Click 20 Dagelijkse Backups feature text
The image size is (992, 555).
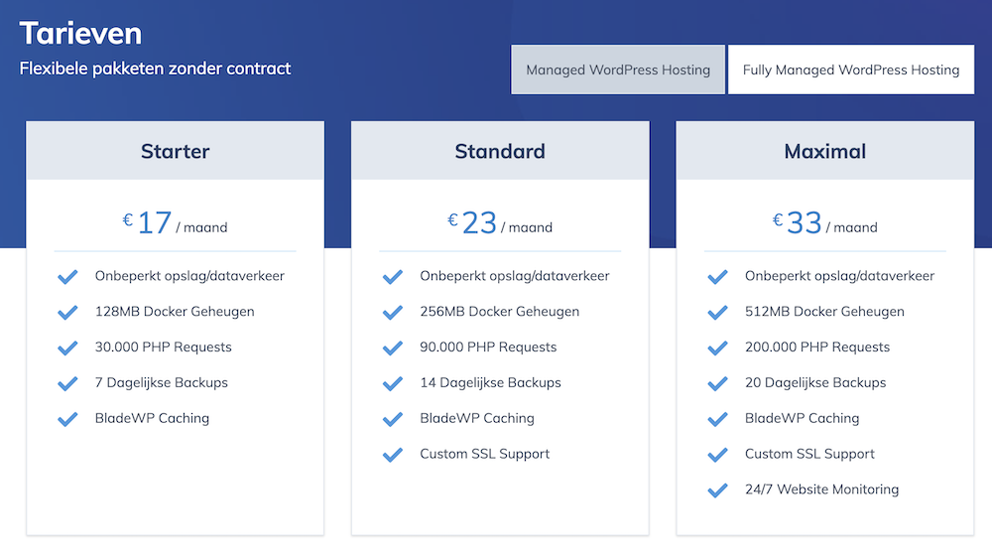pos(815,383)
